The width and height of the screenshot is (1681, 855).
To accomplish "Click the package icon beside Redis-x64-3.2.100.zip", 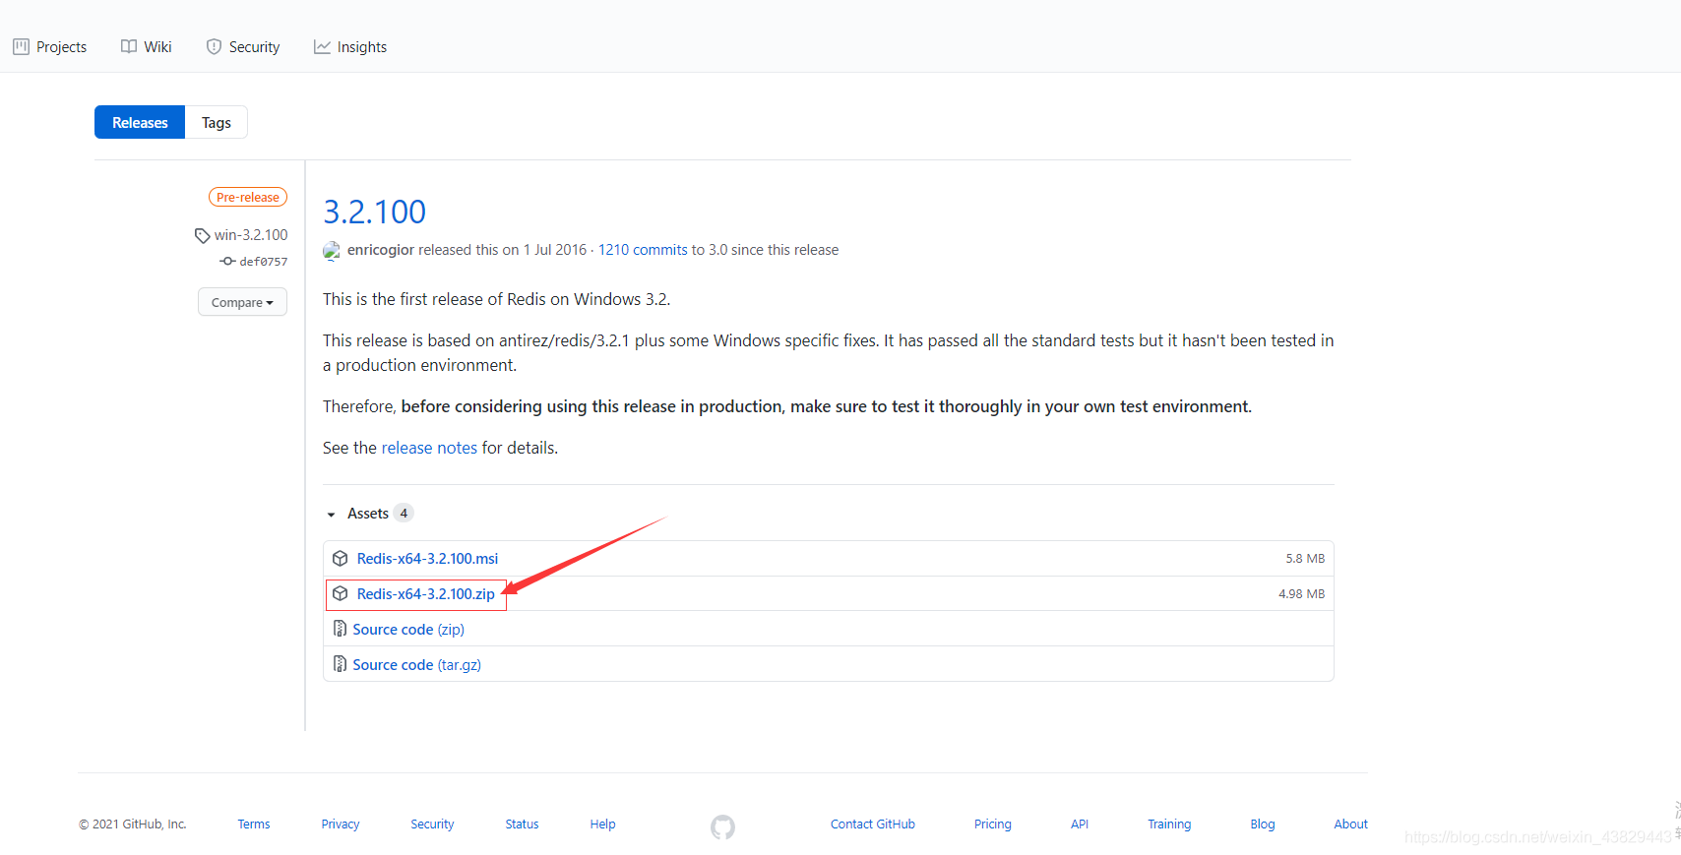I will 341,594.
